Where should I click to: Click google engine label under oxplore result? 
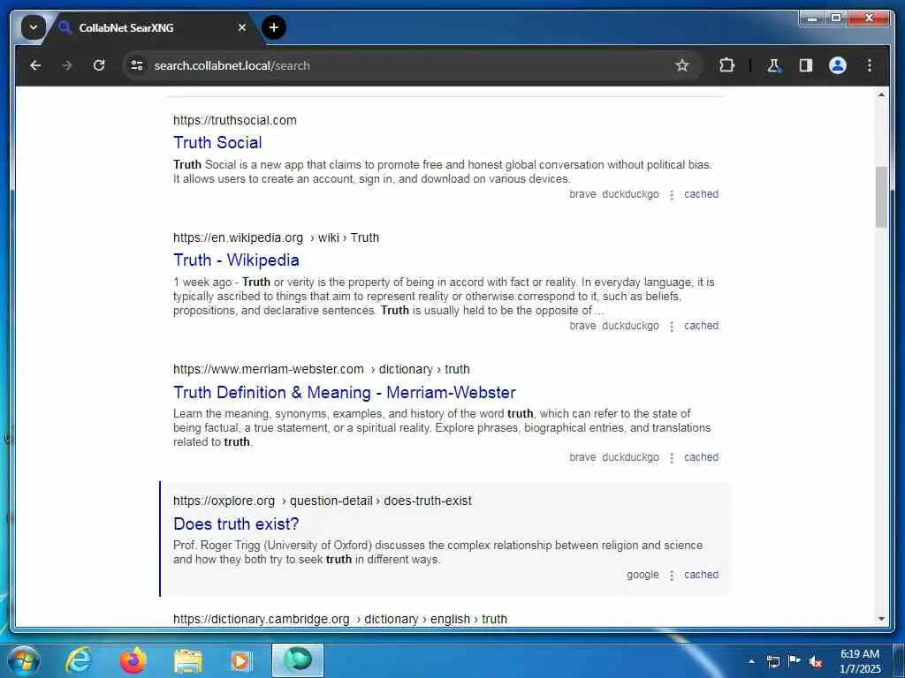643,575
